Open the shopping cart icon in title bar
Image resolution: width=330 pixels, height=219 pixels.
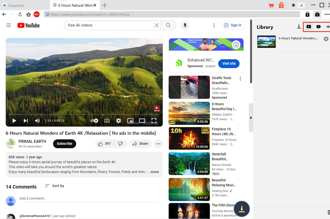(271, 5)
